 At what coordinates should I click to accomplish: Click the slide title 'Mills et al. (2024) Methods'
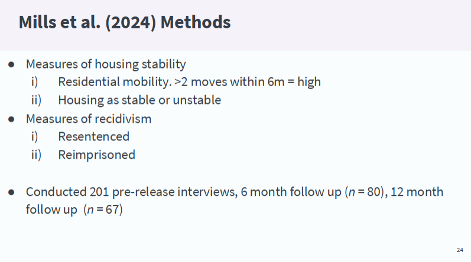124,23
